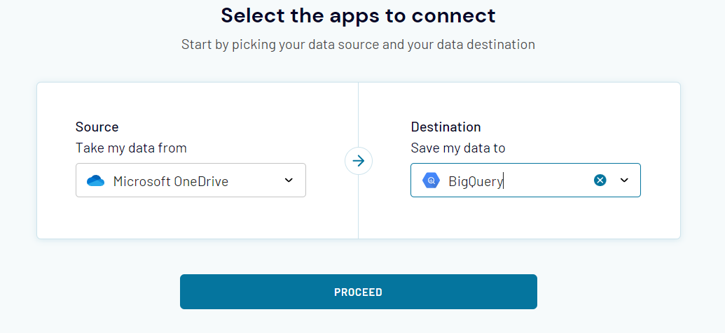Click the "Source" heading label
The image size is (725, 333).
pyautogui.click(x=97, y=127)
